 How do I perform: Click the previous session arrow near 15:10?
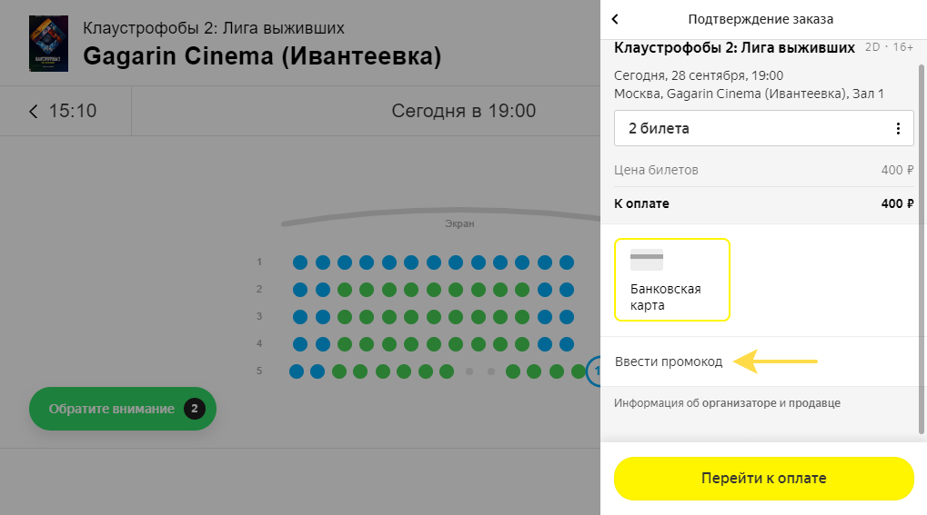(x=33, y=111)
